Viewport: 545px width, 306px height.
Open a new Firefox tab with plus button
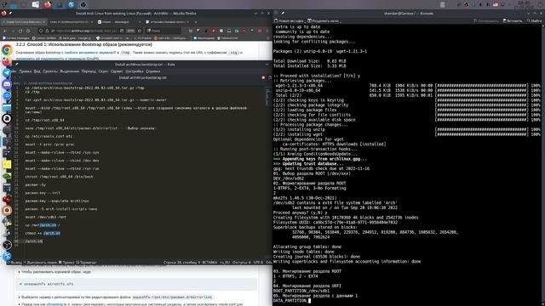[196, 22]
